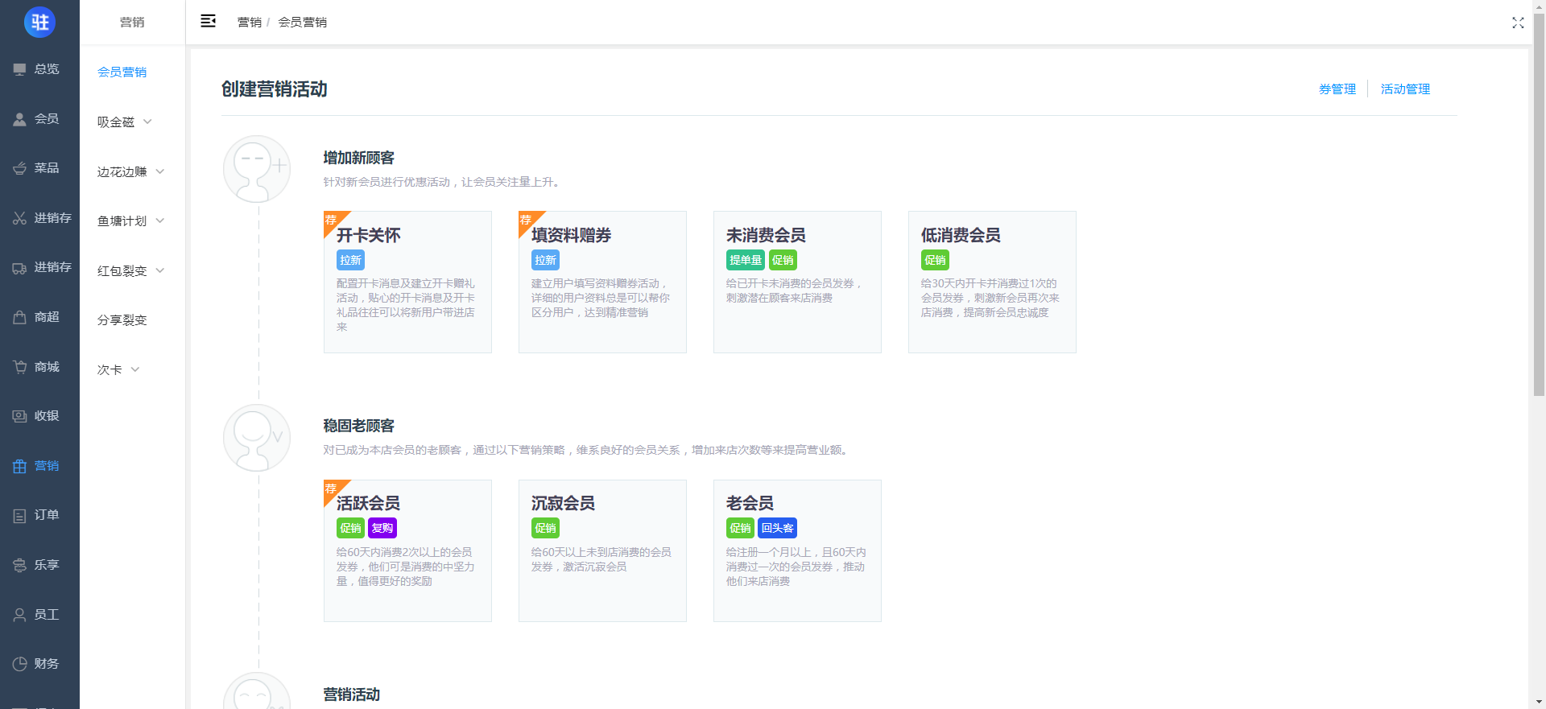The height and width of the screenshot is (709, 1546).
Task: Open the 活跃会员 activity card
Action: coord(407,550)
